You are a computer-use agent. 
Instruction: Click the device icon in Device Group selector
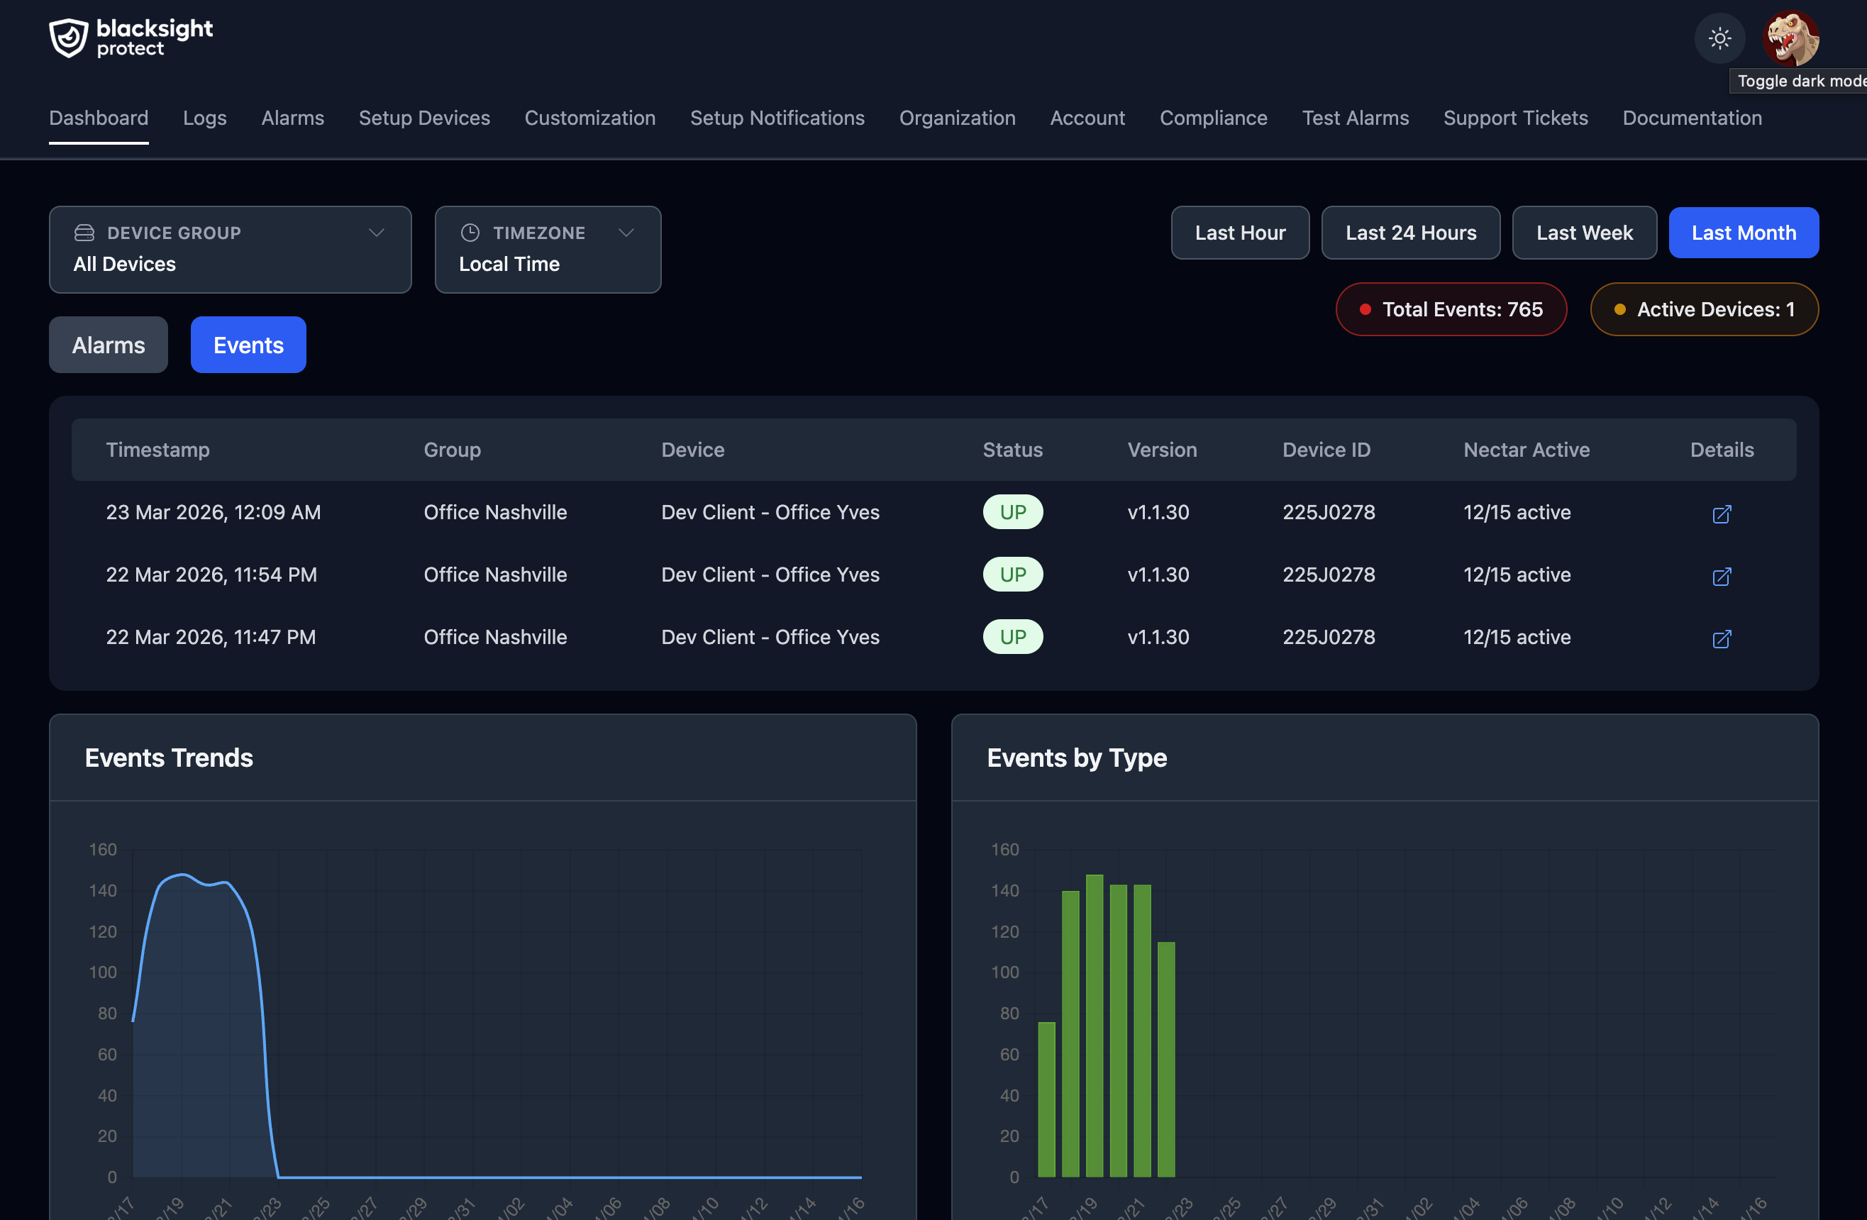pos(84,232)
